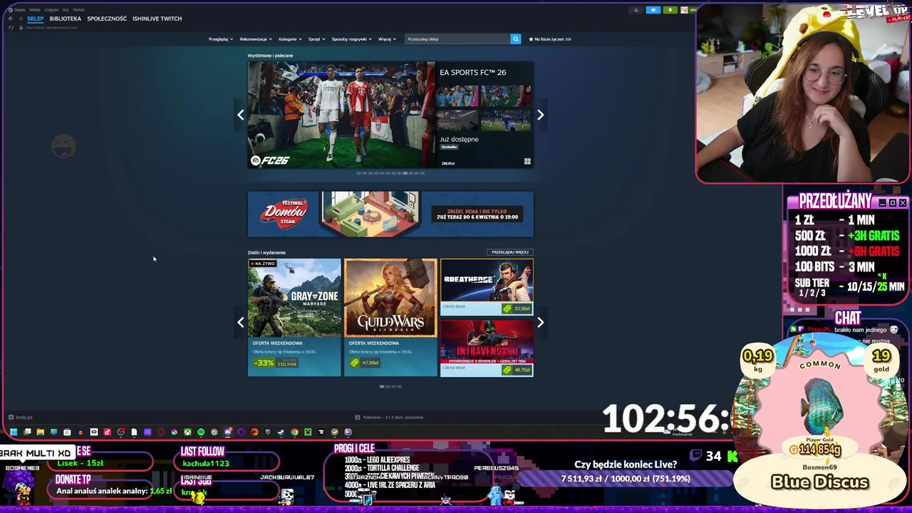Expand the Sposoby rozgrywki dropdown
The width and height of the screenshot is (912, 513).
351,39
